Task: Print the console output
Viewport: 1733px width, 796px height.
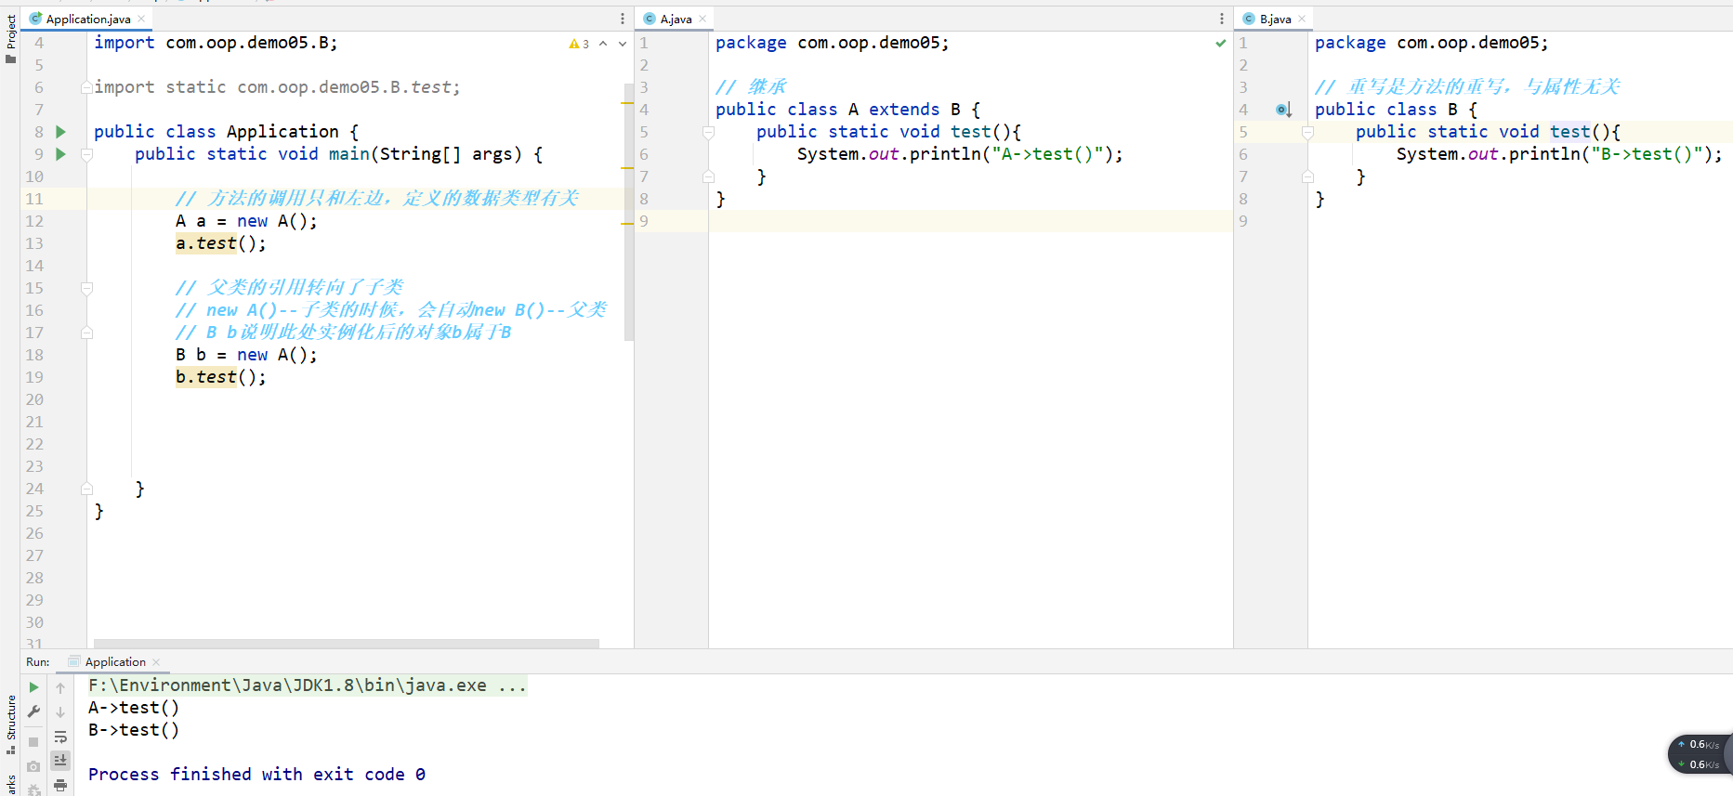Action: coord(60,786)
